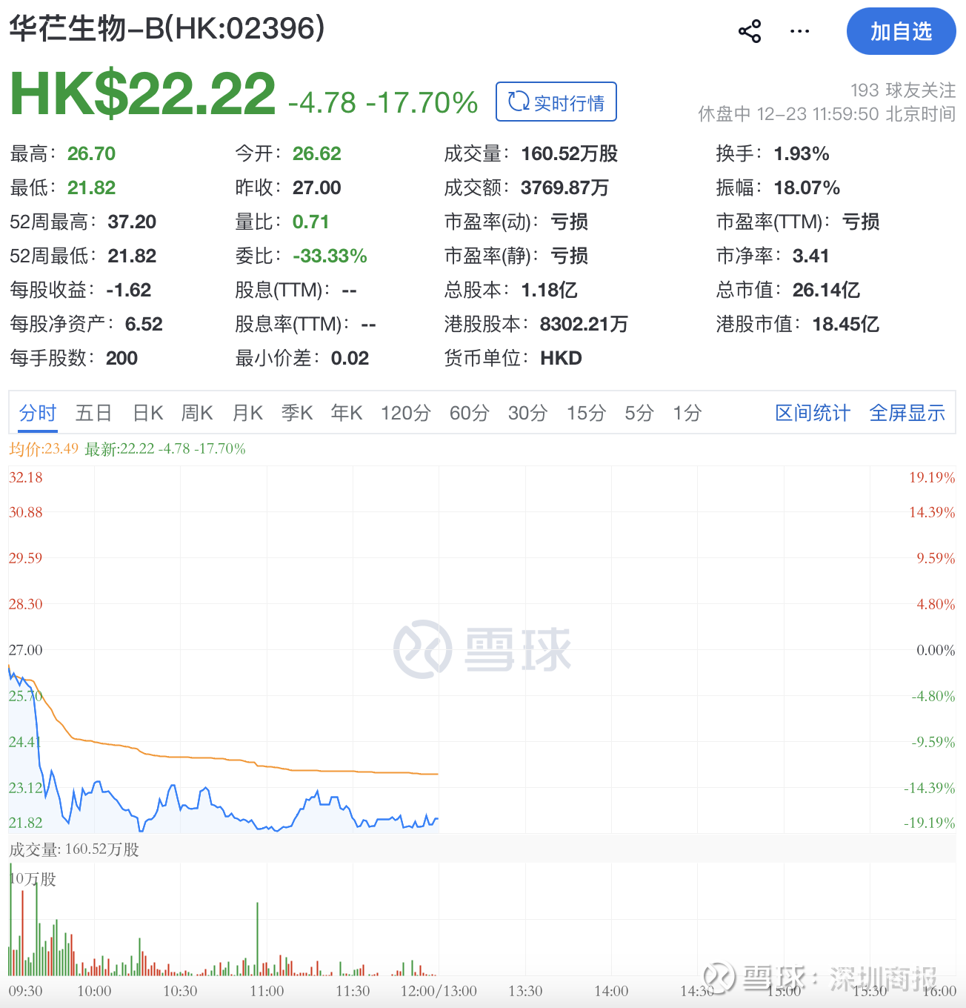Click the 实时行情 refresh button
966x1008 pixels.
coord(556,102)
